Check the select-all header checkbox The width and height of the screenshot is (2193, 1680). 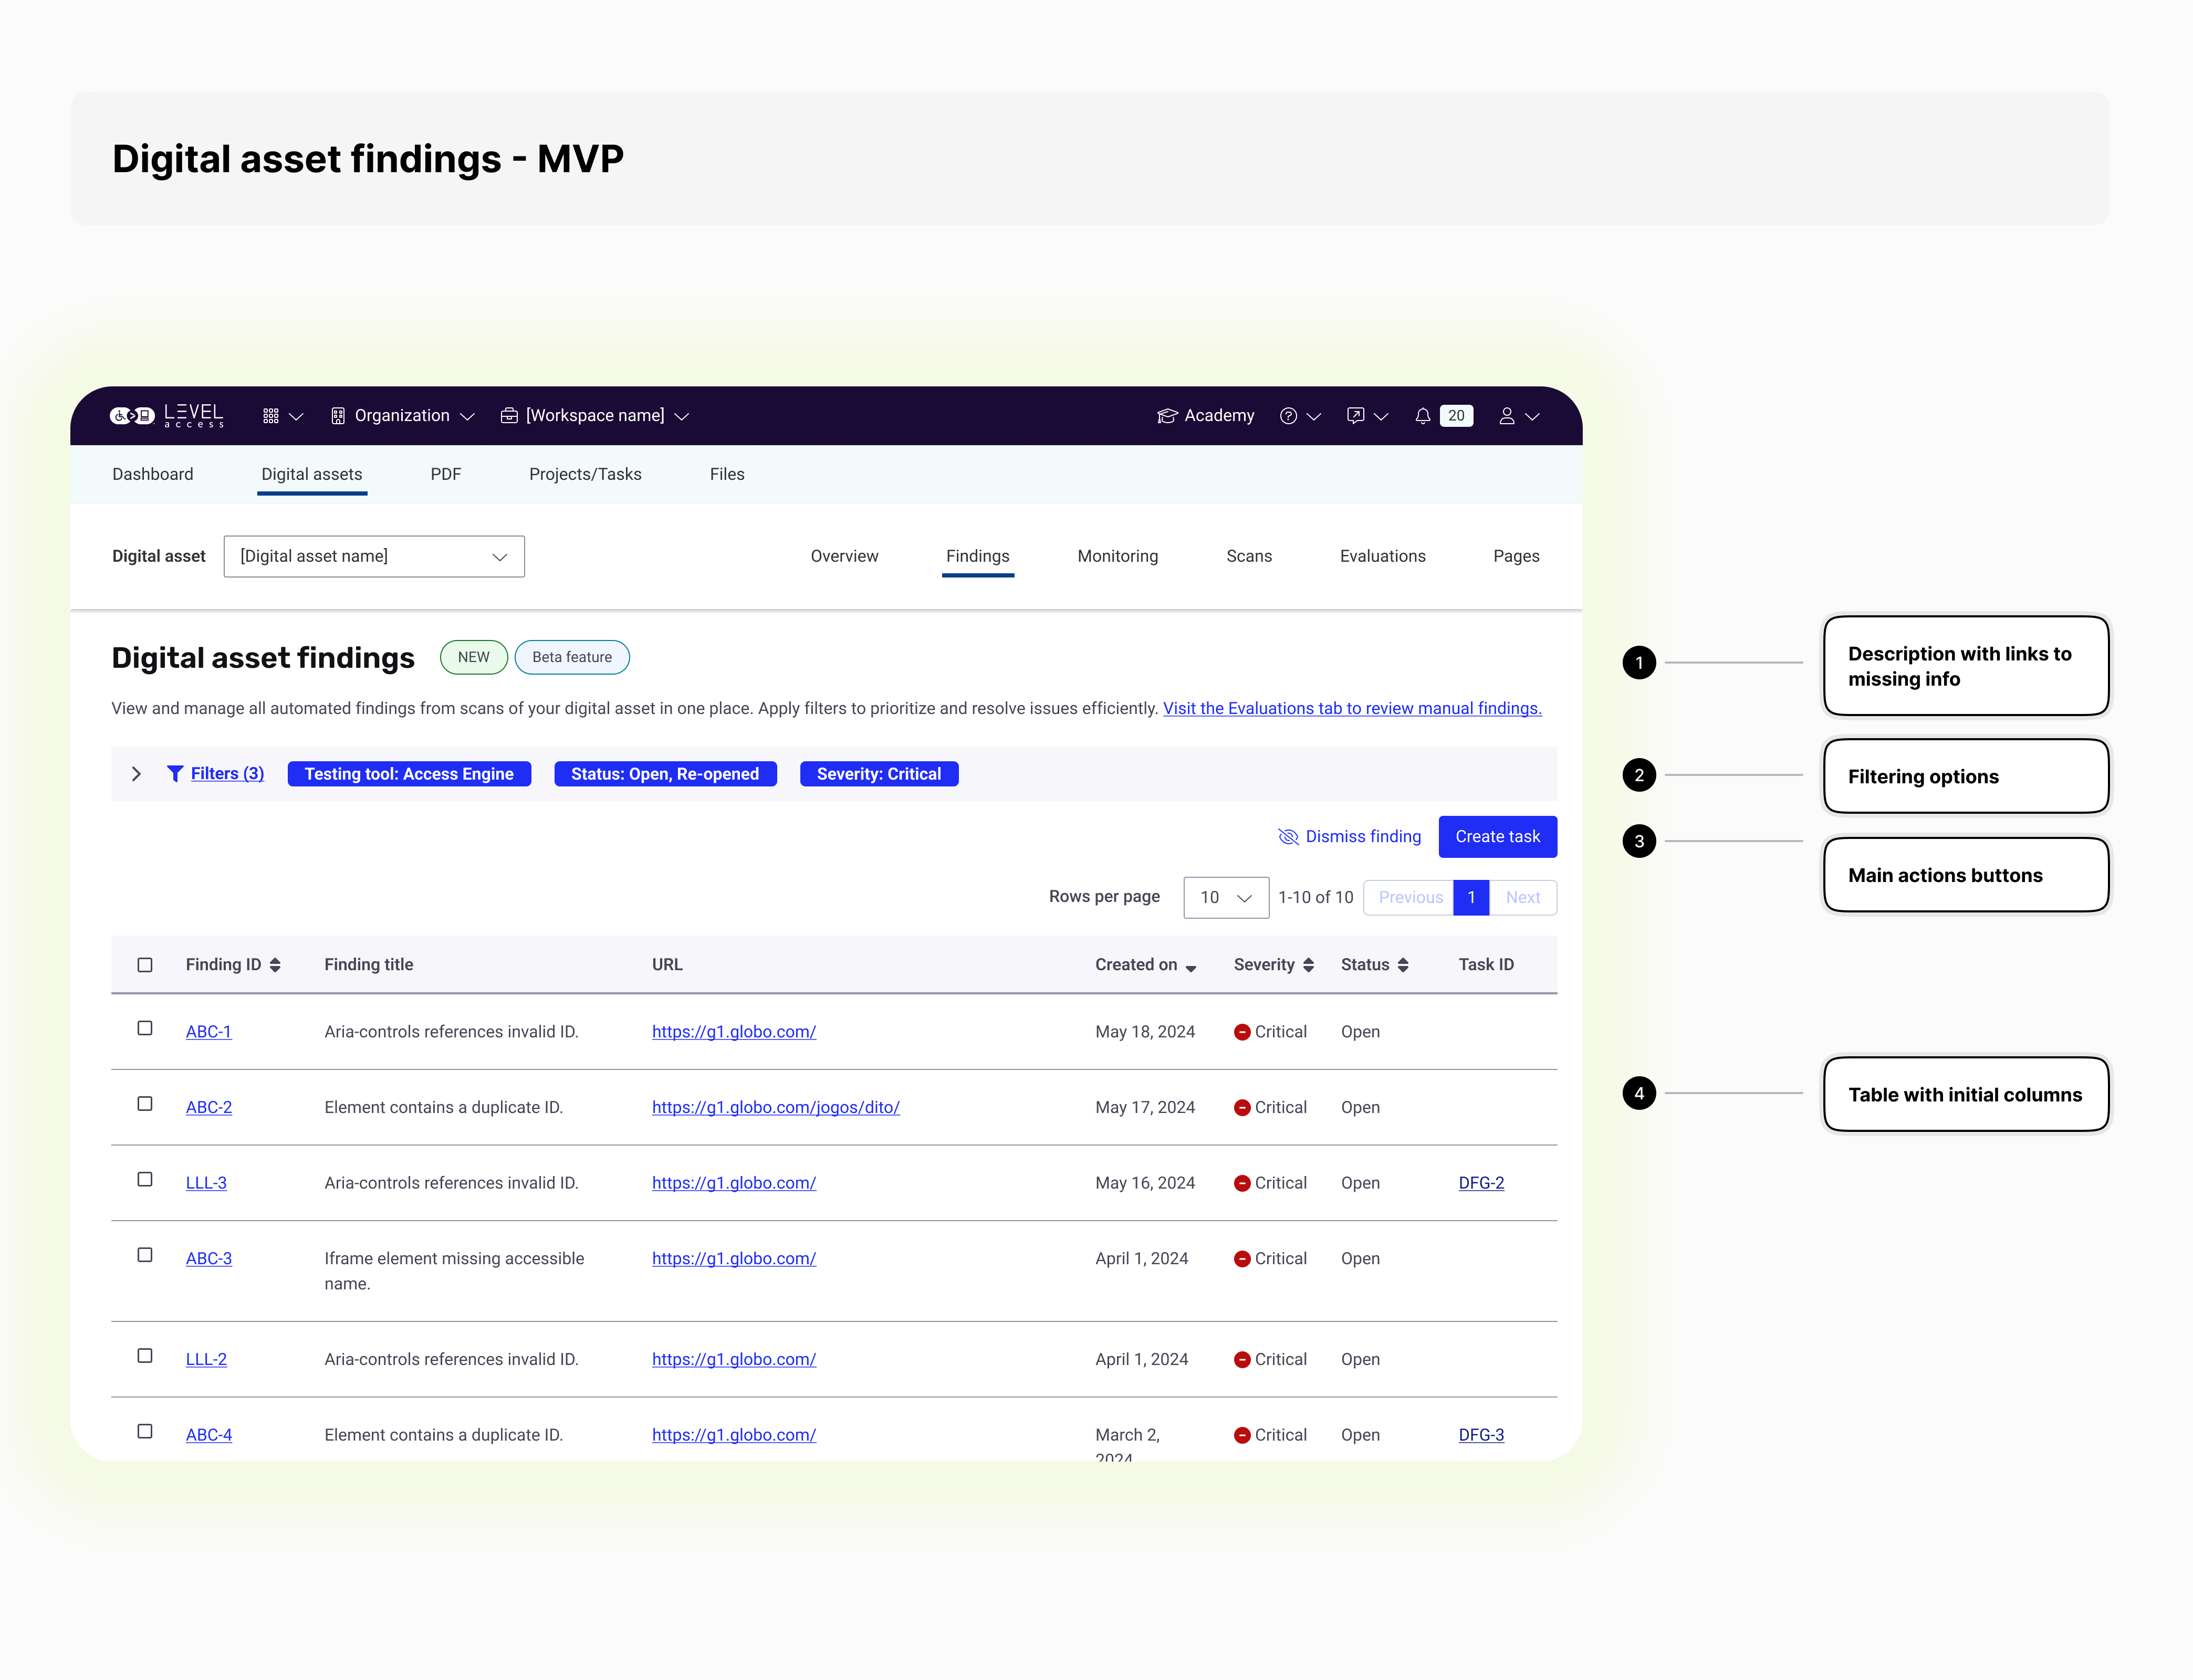tap(145, 965)
